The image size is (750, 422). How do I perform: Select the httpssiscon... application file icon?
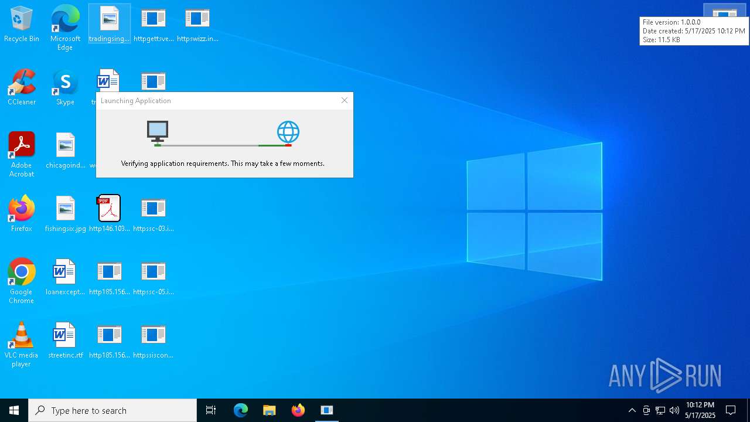[x=154, y=341]
